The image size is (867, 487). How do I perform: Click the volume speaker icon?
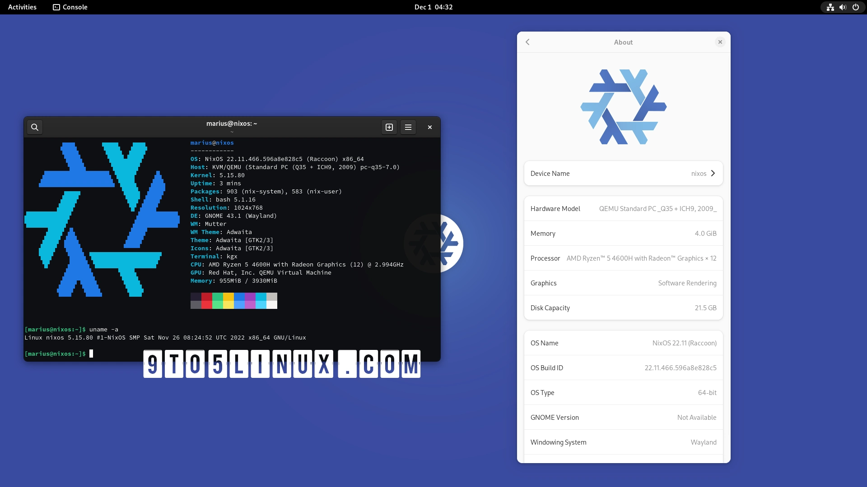point(843,7)
